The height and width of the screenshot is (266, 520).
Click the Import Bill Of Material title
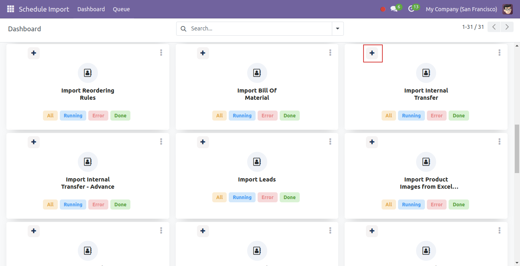pyautogui.click(x=257, y=94)
